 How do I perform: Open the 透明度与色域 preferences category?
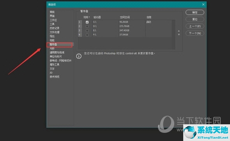[x=57, y=52]
